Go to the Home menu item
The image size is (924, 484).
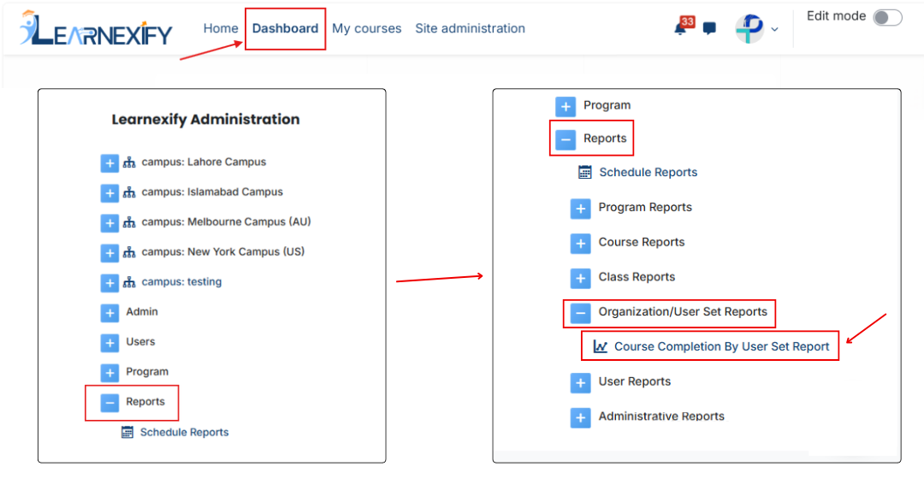tap(221, 28)
